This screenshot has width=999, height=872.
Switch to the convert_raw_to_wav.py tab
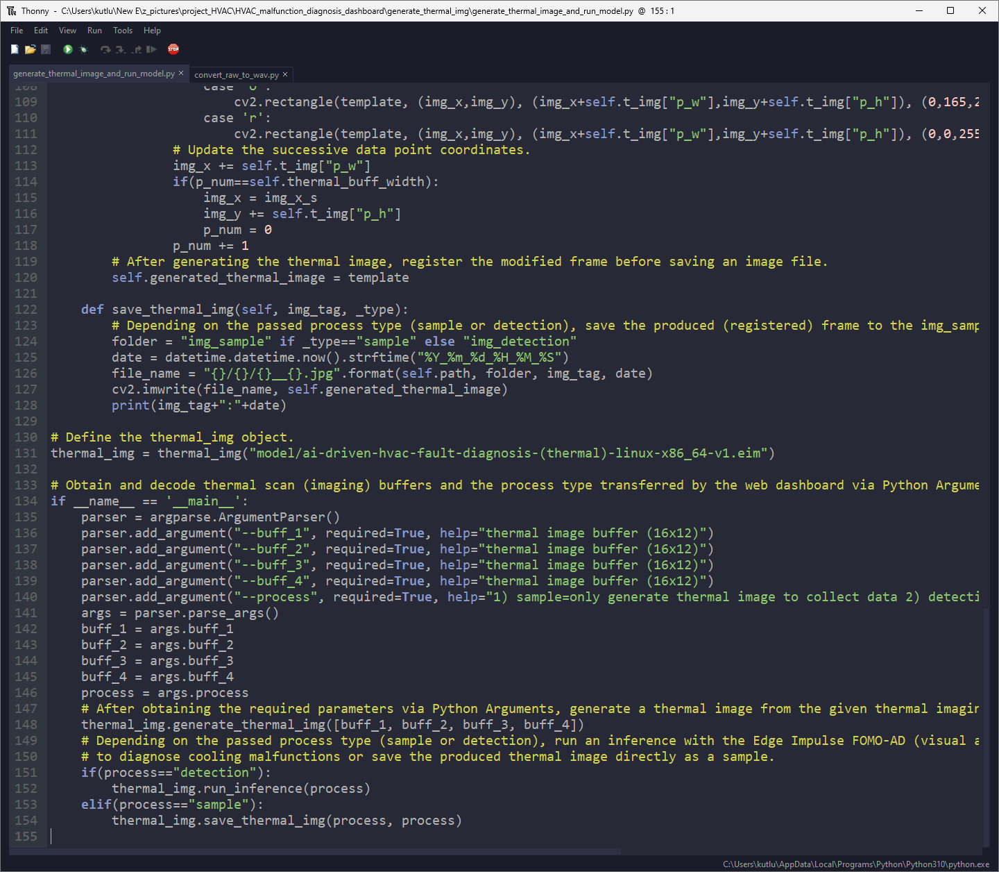[x=236, y=75]
